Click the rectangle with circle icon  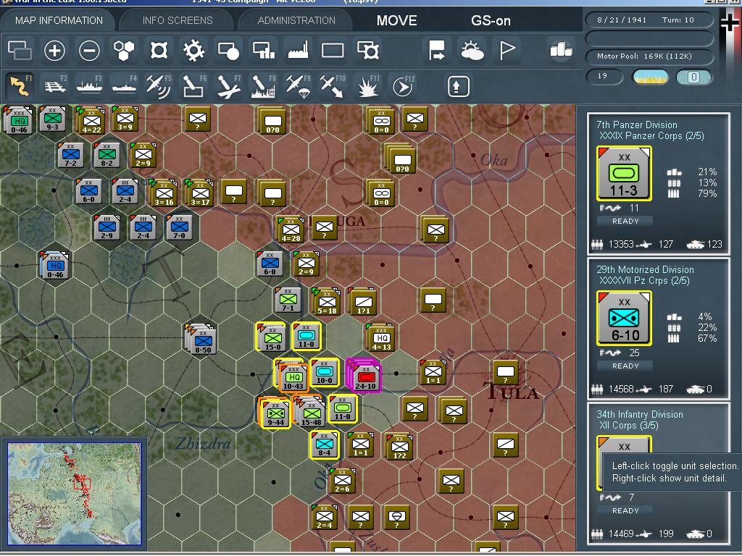228,50
